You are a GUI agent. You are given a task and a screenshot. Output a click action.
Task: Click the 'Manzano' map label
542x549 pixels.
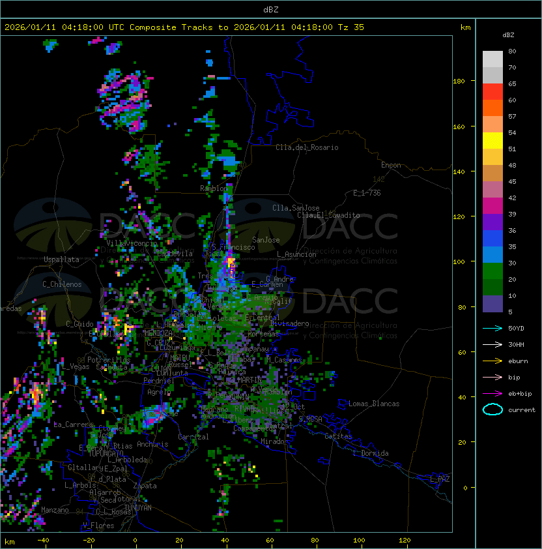coord(55,510)
